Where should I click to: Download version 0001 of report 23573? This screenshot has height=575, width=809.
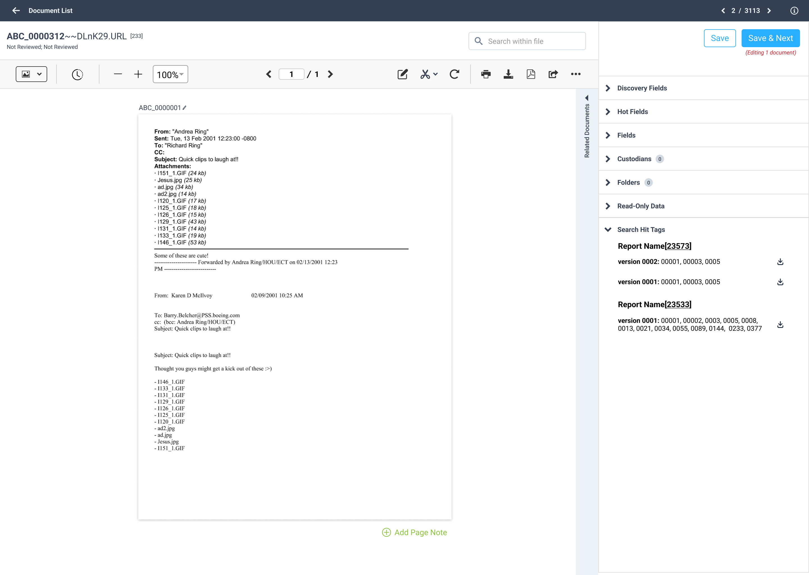click(x=780, y=282)
